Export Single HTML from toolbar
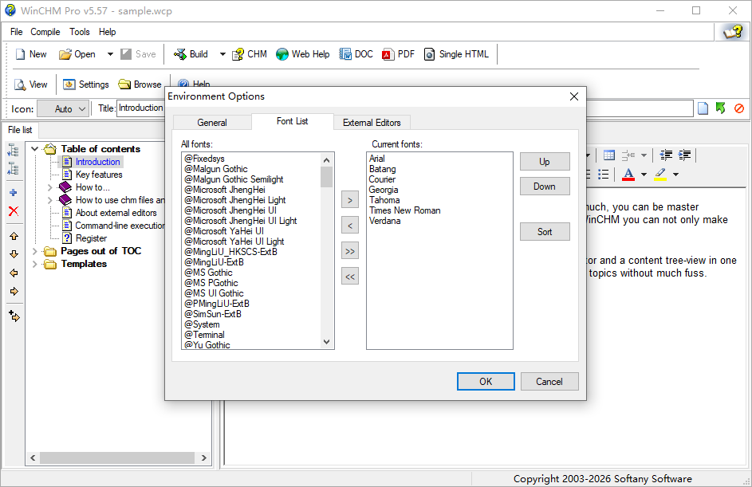Screen dimensions: 752x487 coord(456,54)
